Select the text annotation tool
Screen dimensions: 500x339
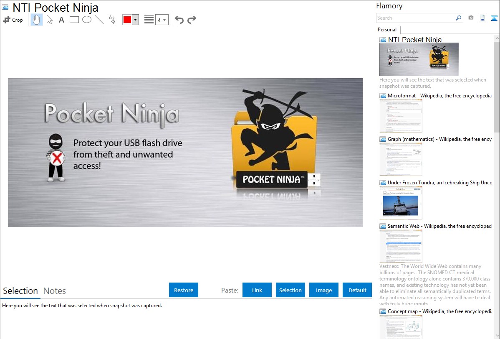[61, 20]
